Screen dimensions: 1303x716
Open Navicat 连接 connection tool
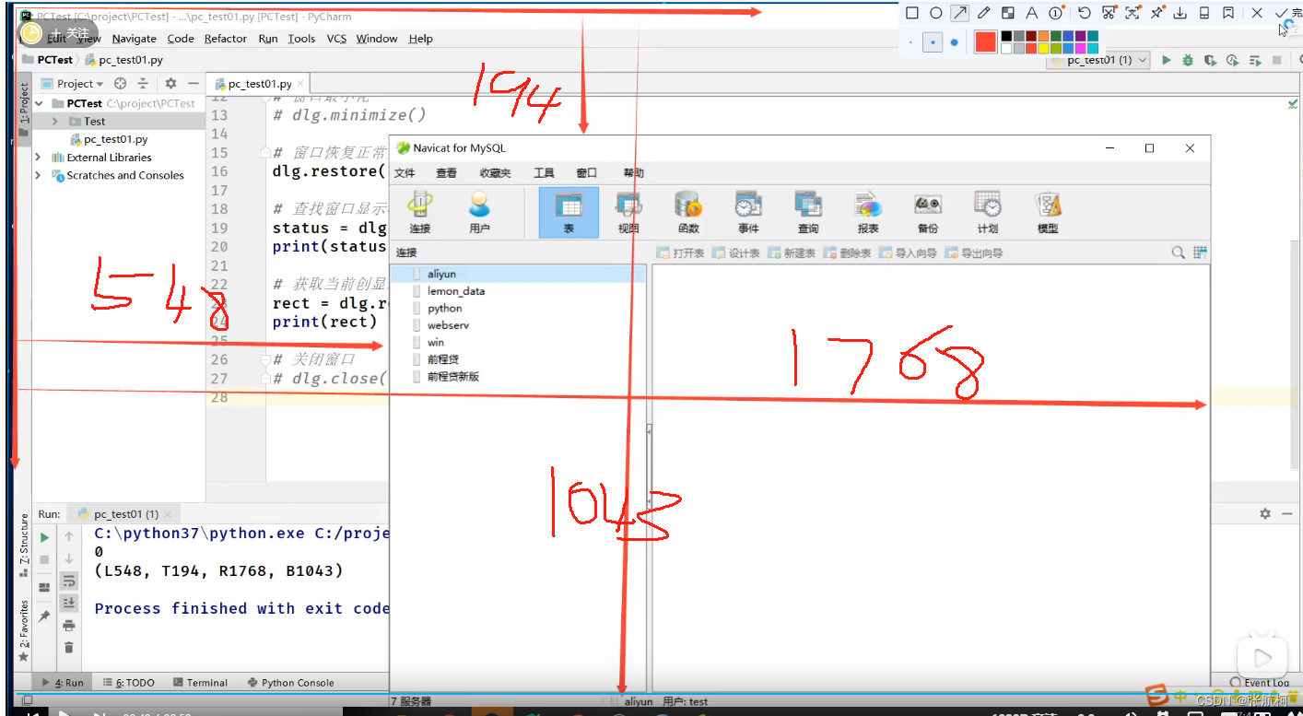tap(420, 213)
